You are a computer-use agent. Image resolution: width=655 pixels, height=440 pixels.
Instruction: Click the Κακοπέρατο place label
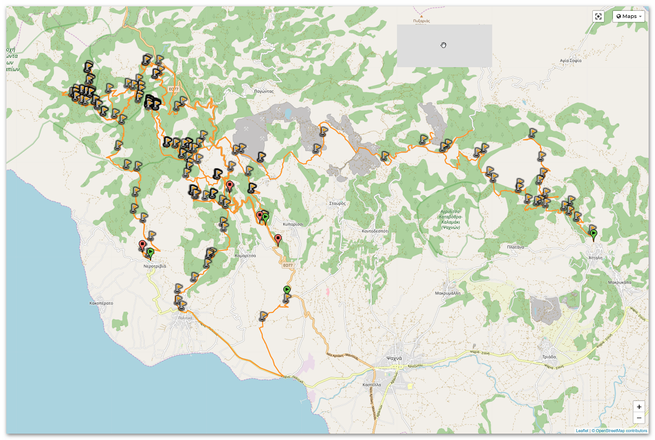101,302
